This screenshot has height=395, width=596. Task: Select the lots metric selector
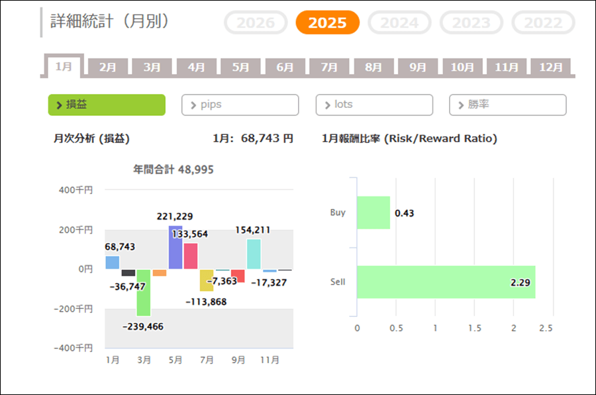coord(374,105)
